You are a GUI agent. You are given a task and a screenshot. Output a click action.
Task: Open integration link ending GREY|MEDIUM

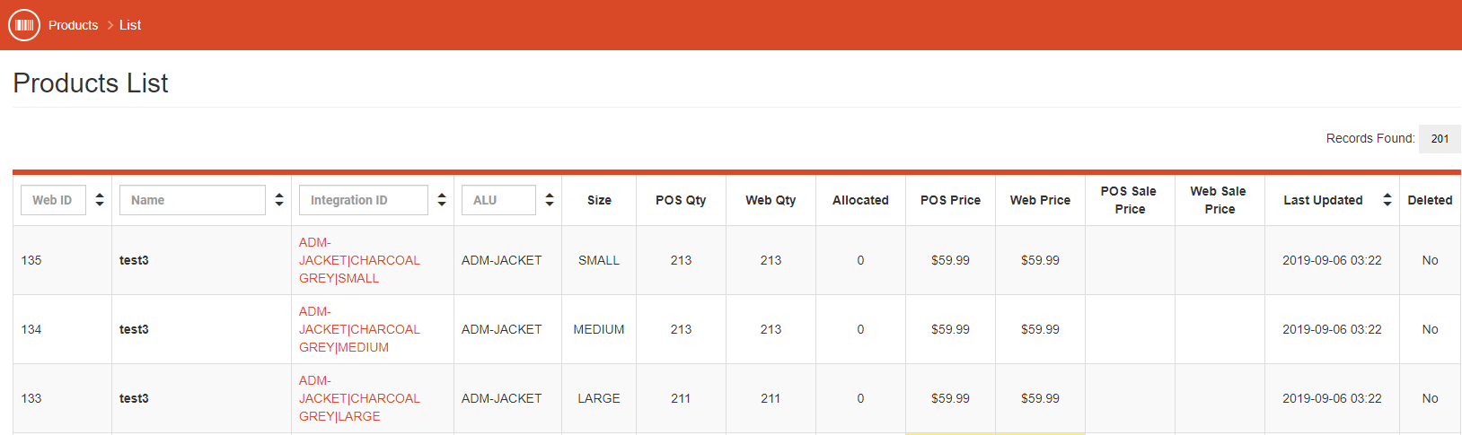tap(359, 329)
